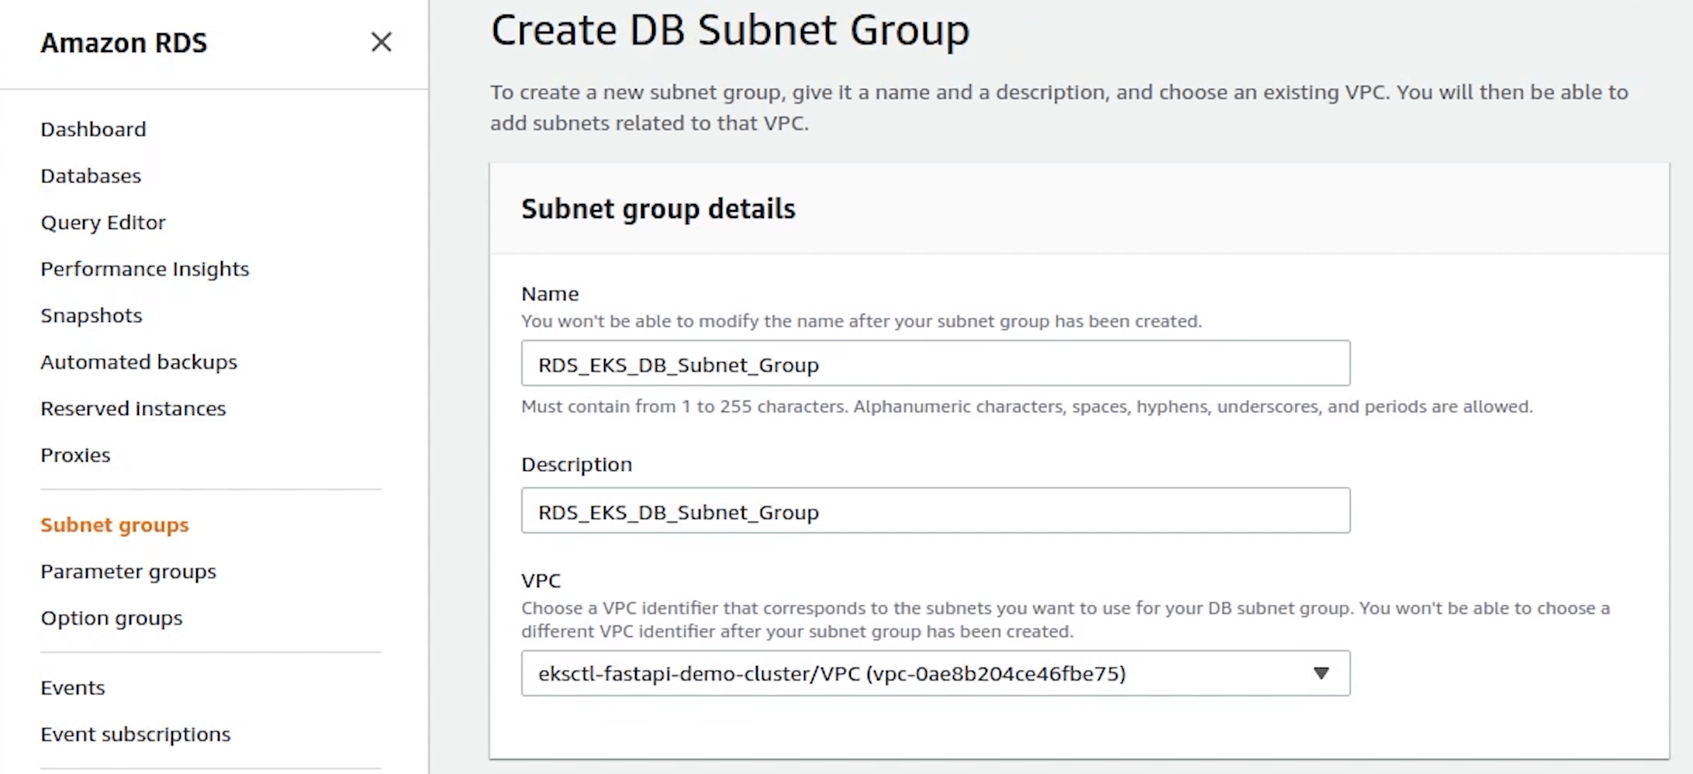Screen dimensions: 1693x774
Task: Navigate to Event subscriptions
Action: [x=136, y=734]
